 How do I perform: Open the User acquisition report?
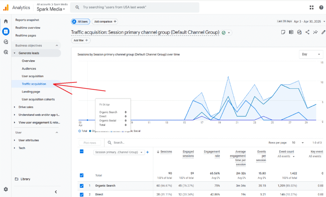33,76
